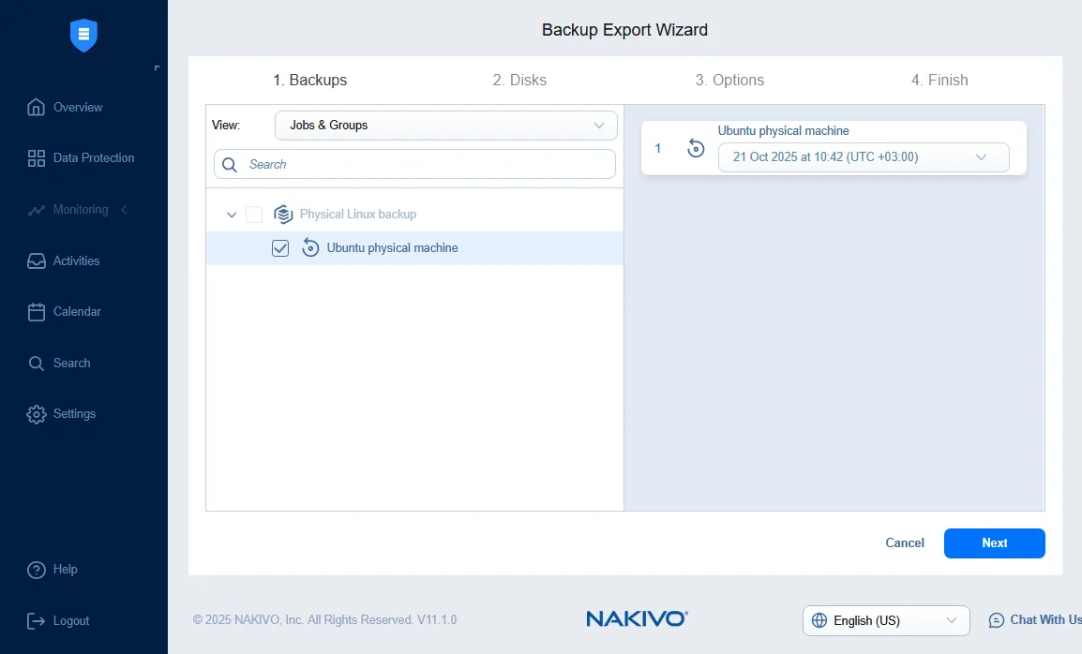
Task: Go to step 2. Disks
Action: coord(519,80)
